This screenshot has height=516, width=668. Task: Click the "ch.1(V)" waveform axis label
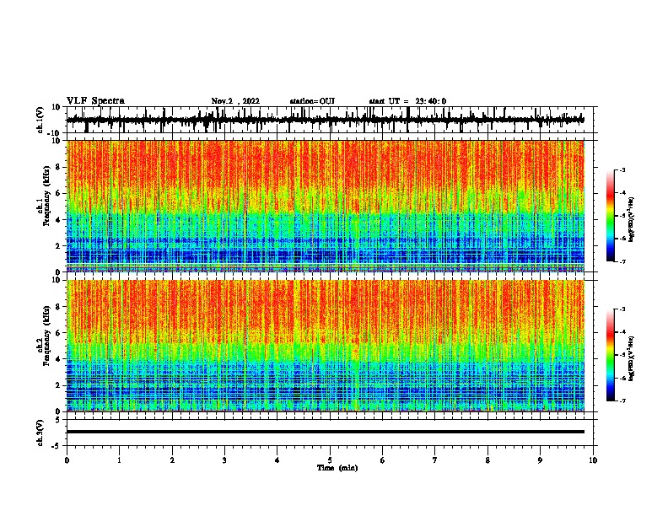(40, 120)
